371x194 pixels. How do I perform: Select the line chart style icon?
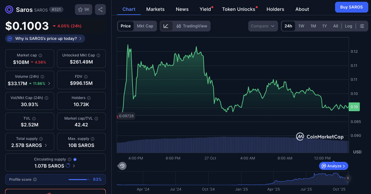pyautogui.click(x=166, y=26)
